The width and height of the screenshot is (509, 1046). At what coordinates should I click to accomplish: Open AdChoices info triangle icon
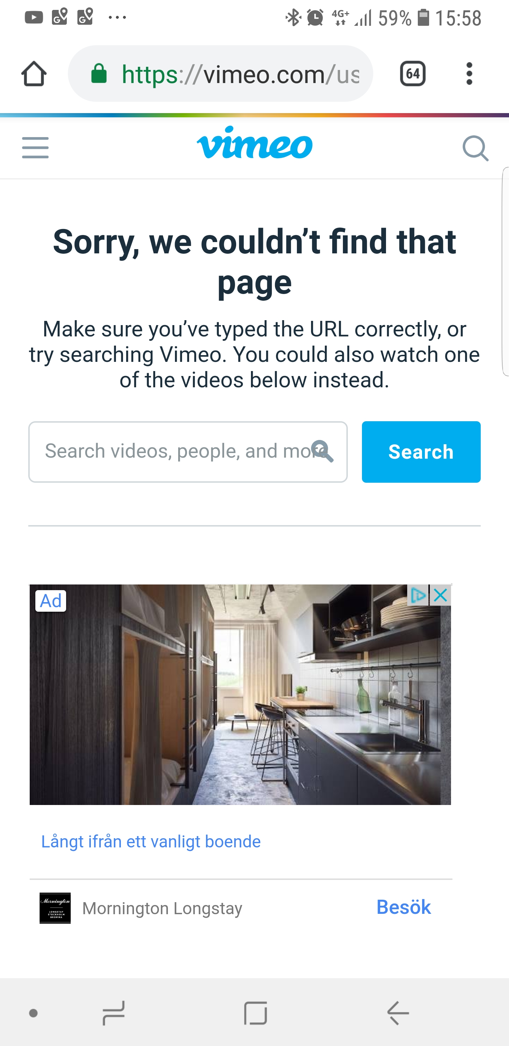click(418, 595)
